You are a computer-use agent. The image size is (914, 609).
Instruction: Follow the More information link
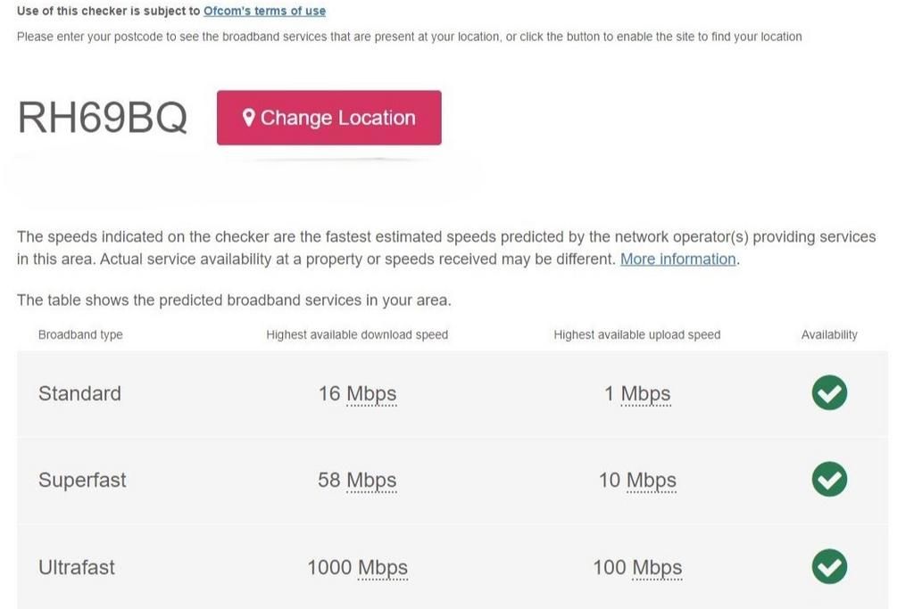coord(677,259)
